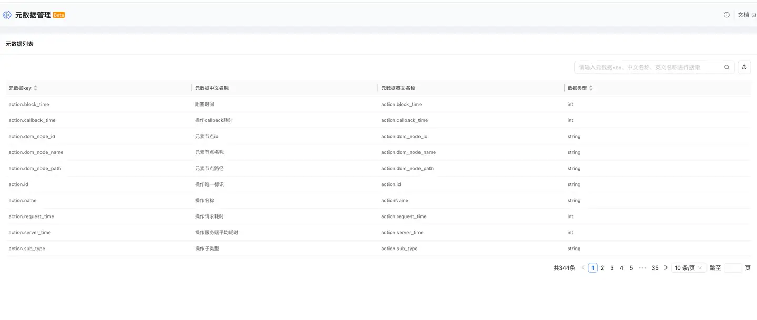Focus the metadata key search input field
This screenshot has width=757, height=320.
[649, 67]
